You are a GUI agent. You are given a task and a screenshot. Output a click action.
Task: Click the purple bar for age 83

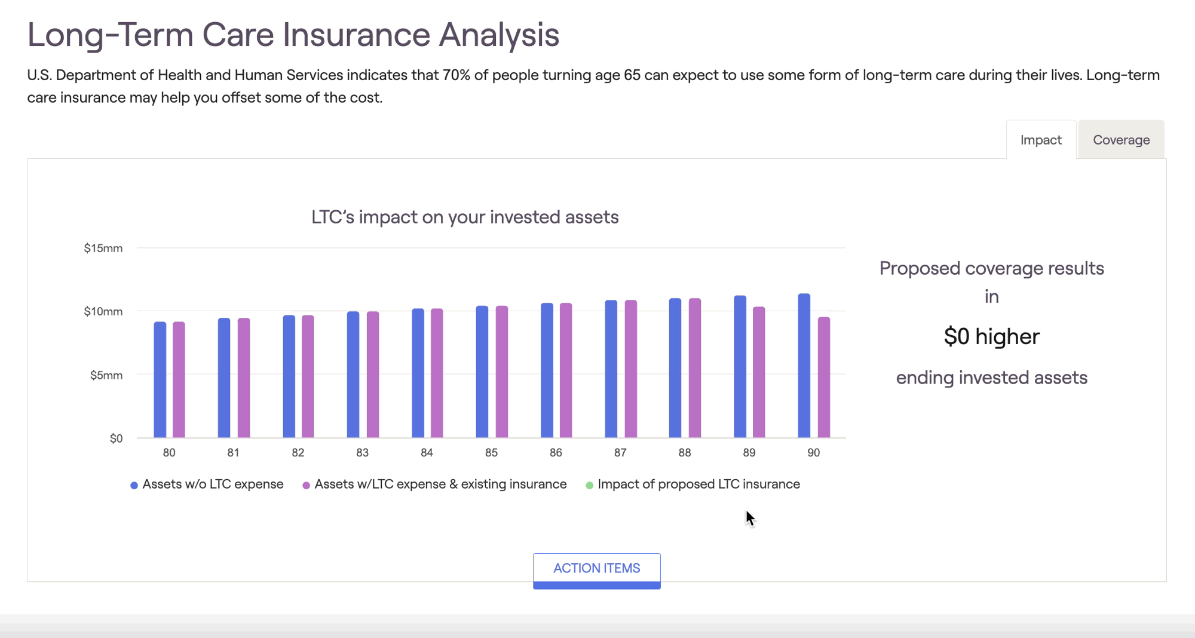[373, 375]
